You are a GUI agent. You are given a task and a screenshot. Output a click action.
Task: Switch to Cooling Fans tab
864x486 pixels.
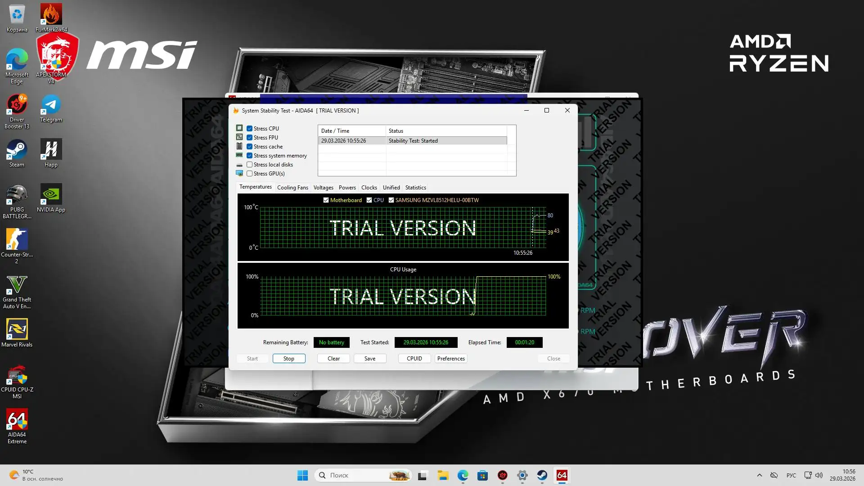[292, 188]
